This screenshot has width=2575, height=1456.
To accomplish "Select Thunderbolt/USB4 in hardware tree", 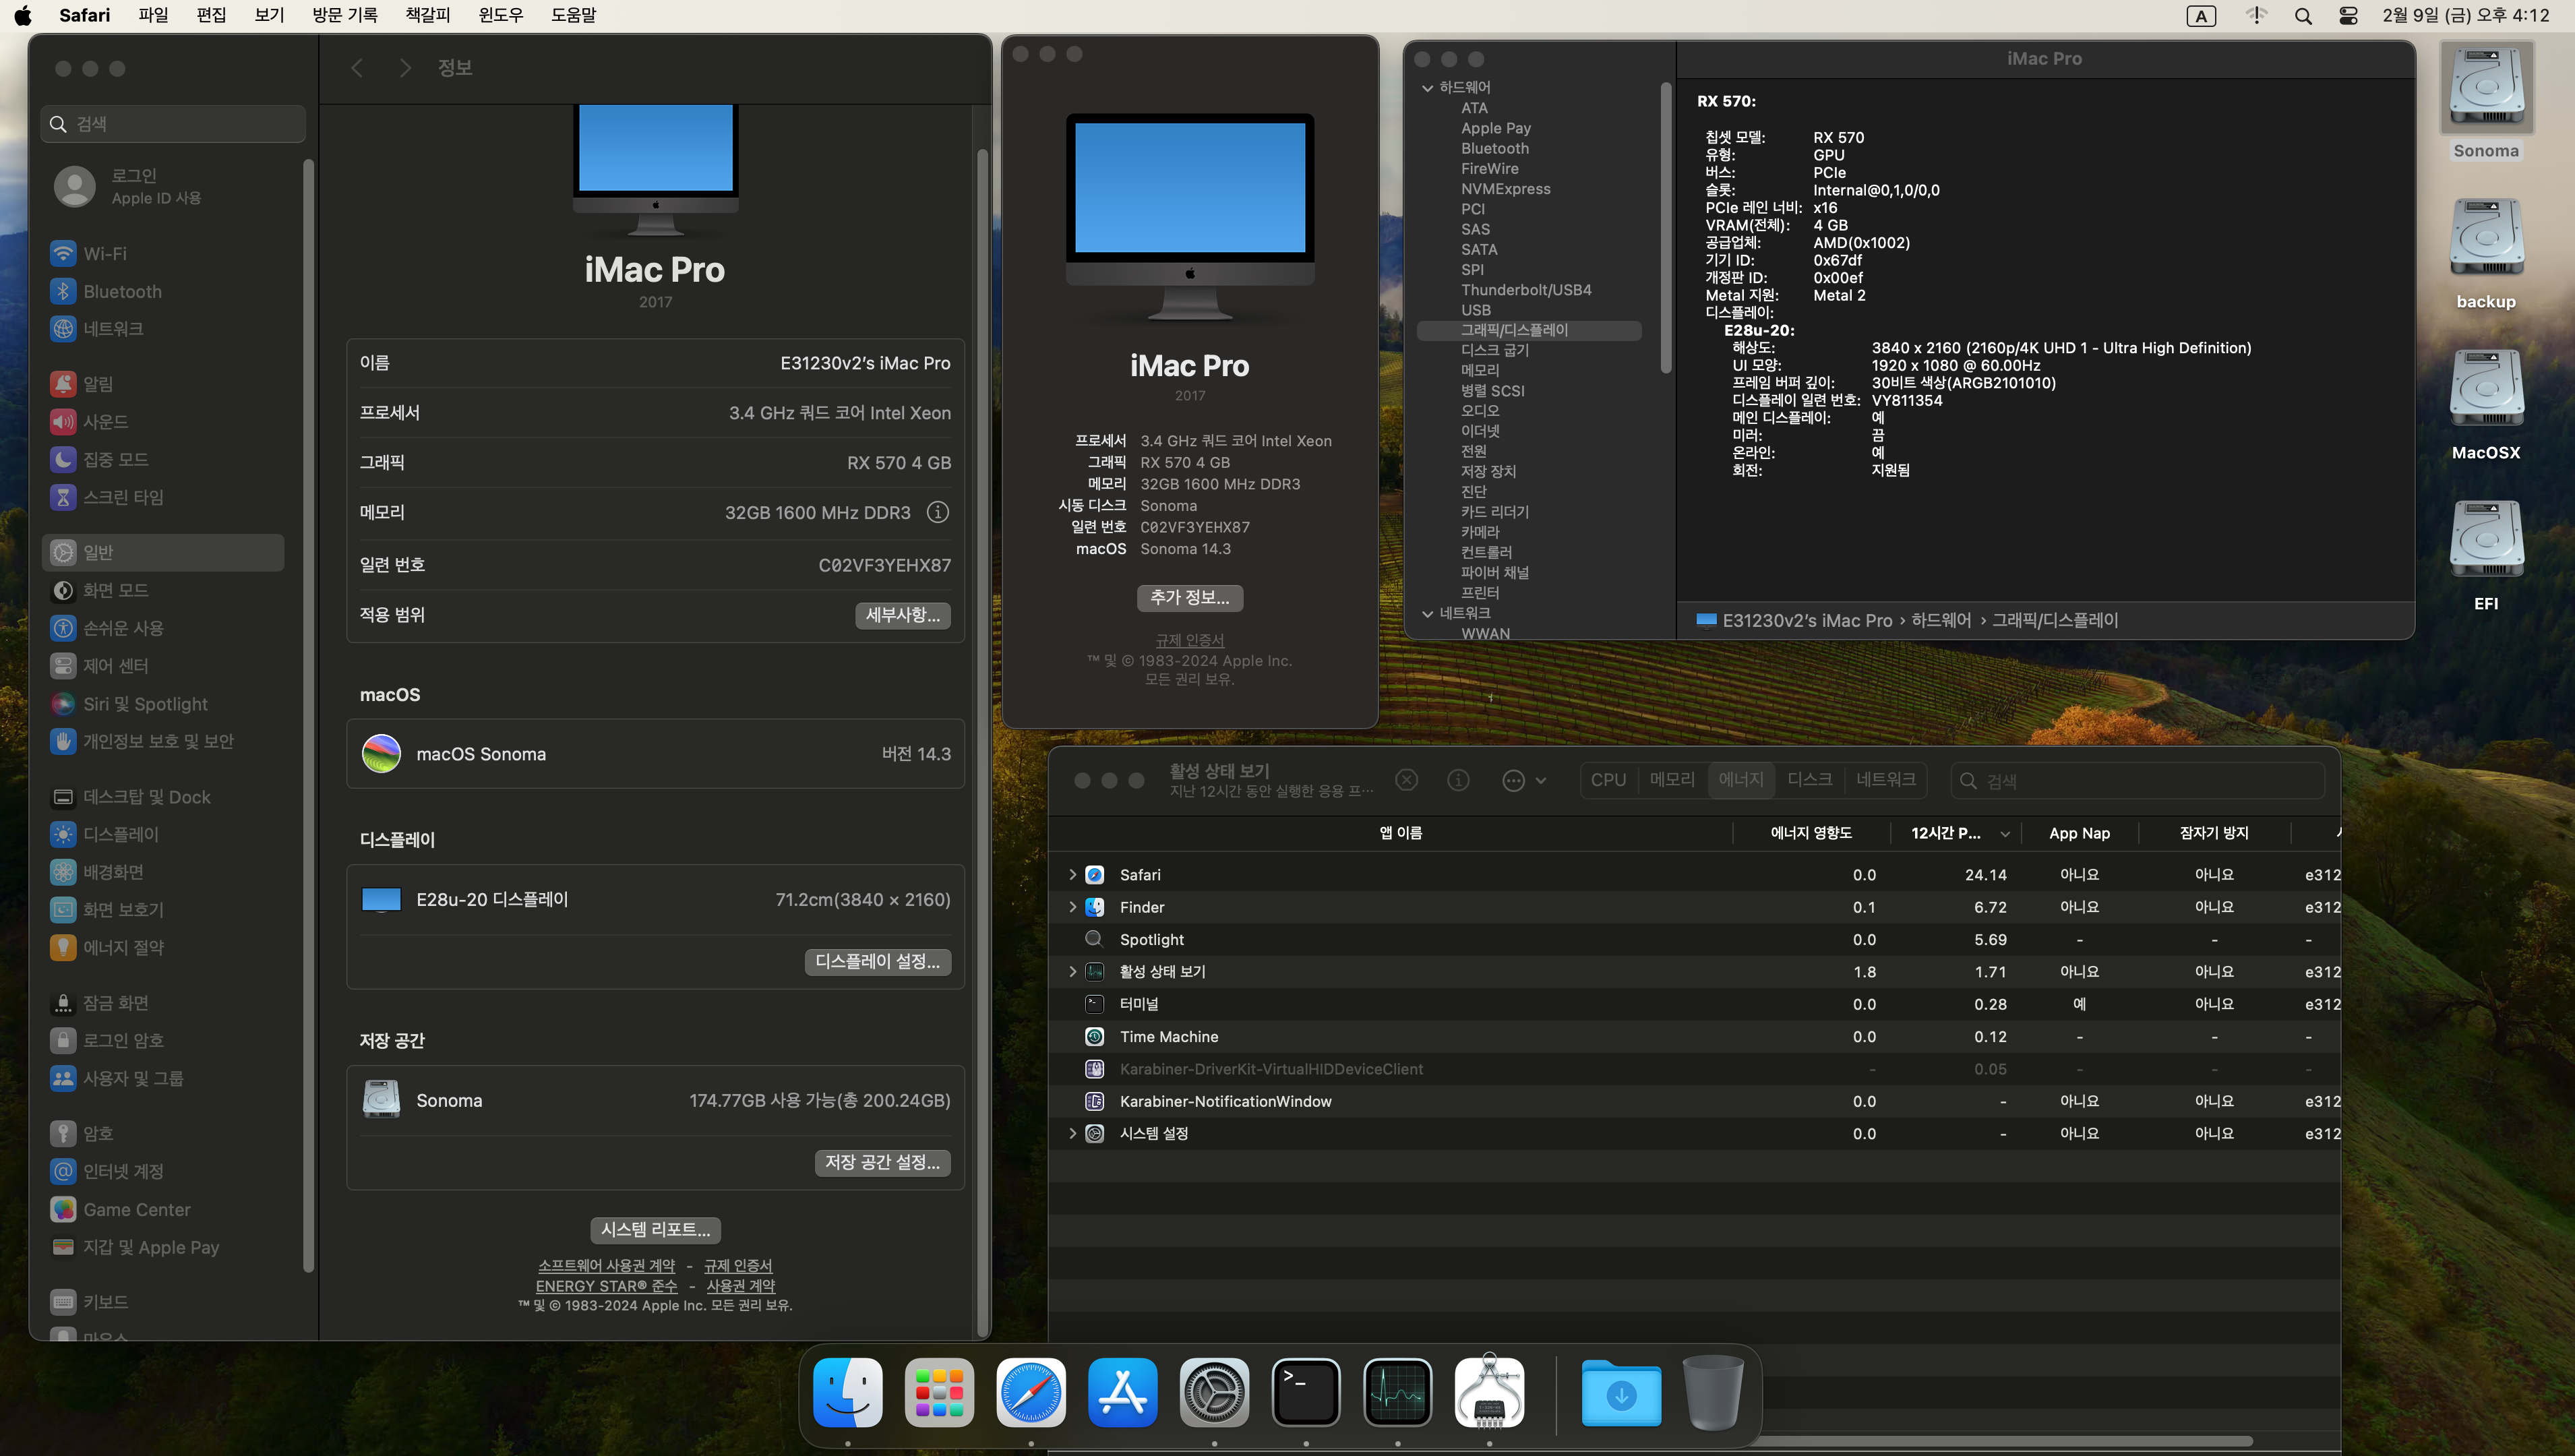I will tap(1525, 290).
